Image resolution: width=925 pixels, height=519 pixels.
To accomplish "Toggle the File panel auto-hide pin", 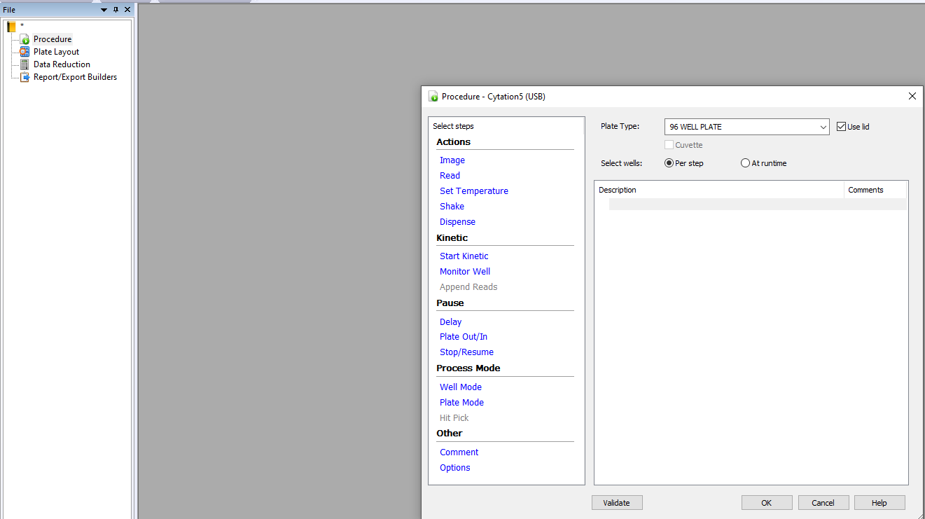I will click(116, 10).
